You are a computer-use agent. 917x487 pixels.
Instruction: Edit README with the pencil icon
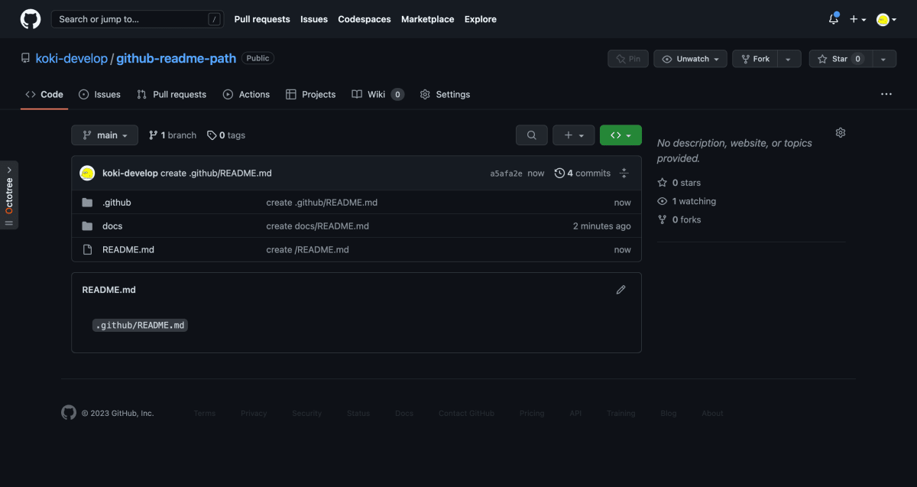pyautogui.click(x=621, y=290)
